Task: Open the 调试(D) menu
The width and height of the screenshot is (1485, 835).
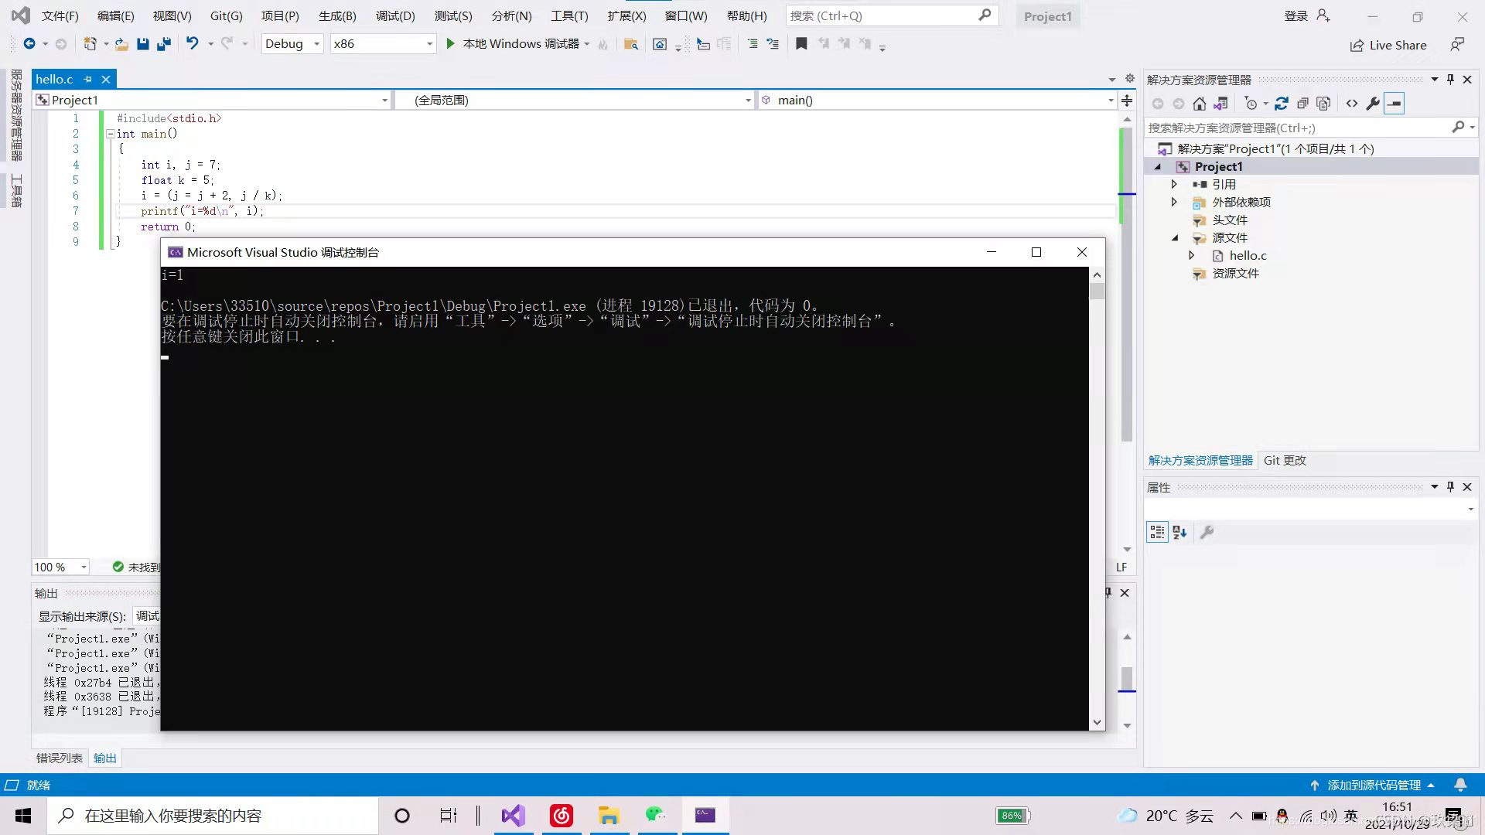Action: point(394,15)
